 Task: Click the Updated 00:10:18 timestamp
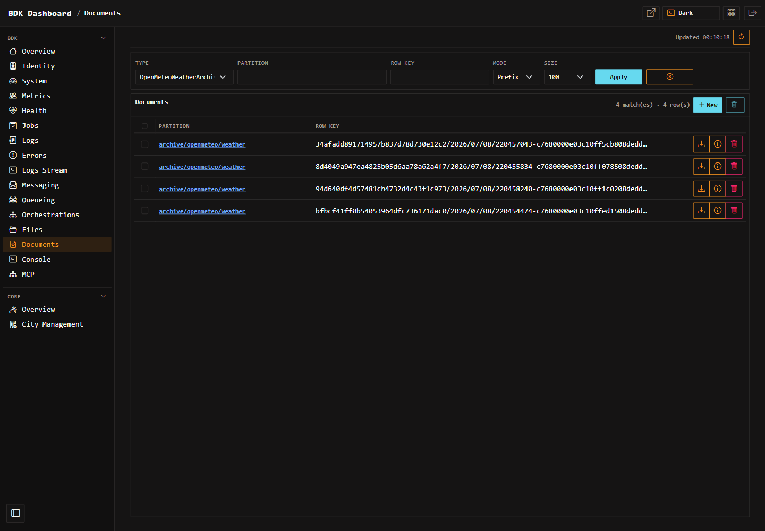click(x=702, y=37)
